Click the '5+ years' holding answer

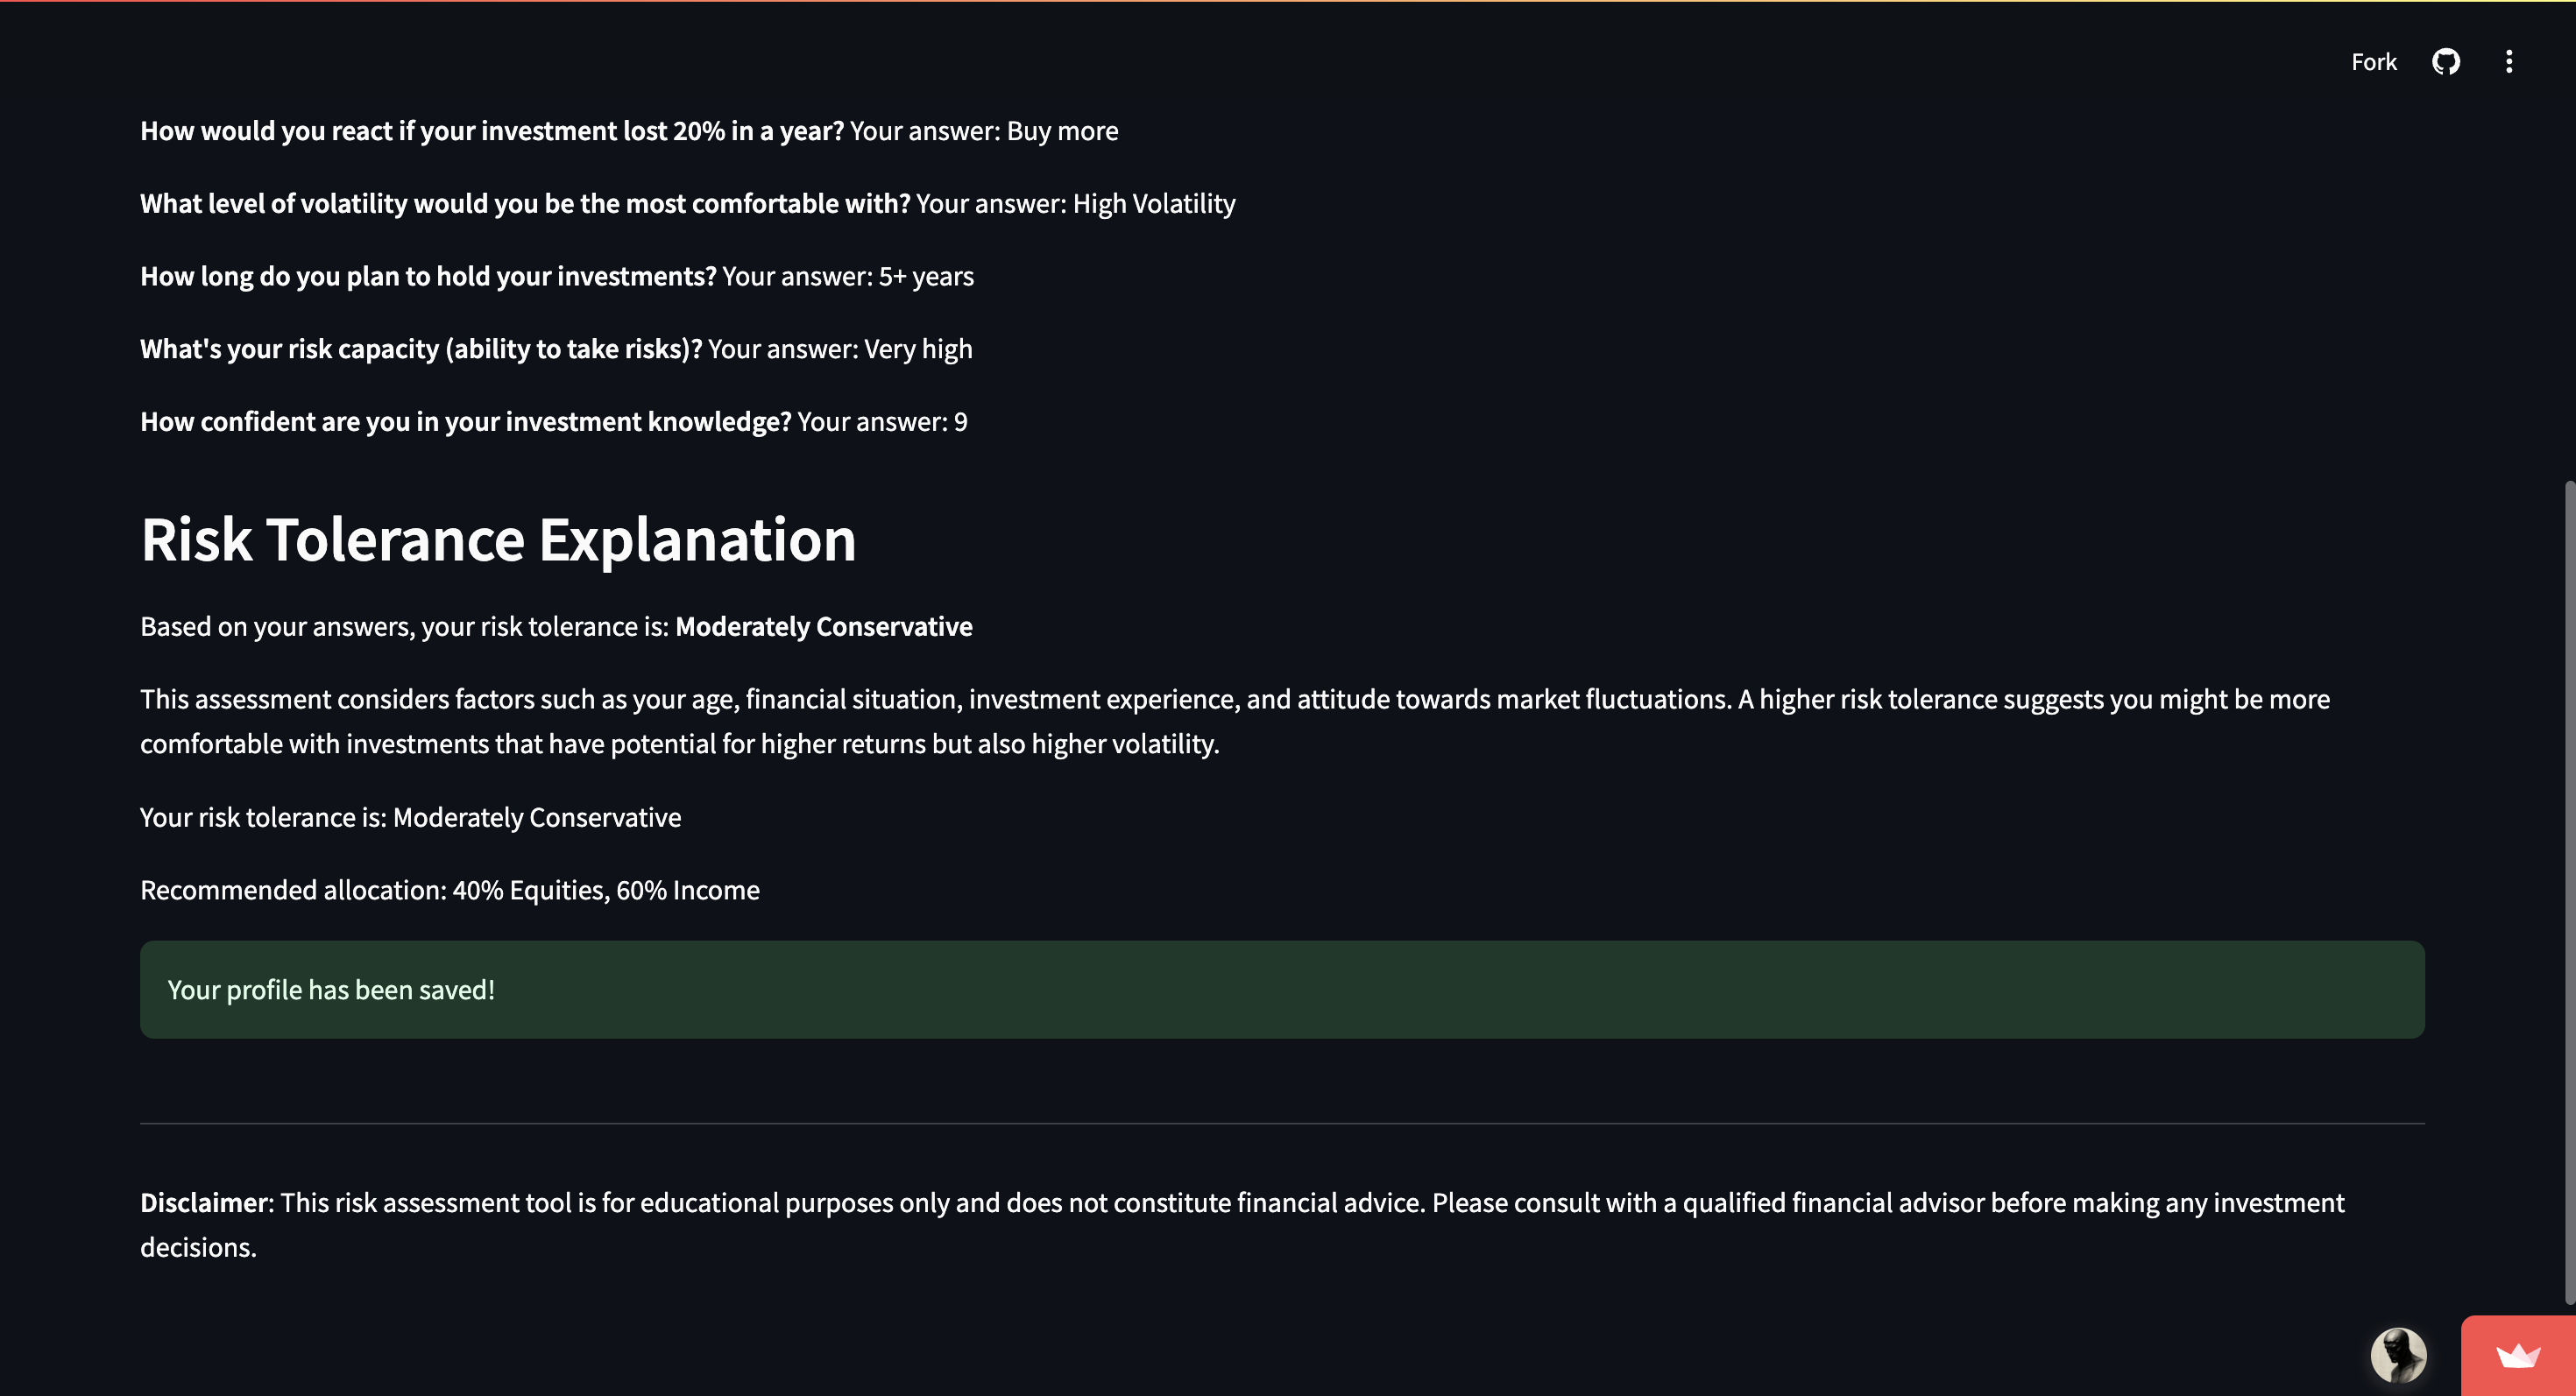click(x=925, y=277)
